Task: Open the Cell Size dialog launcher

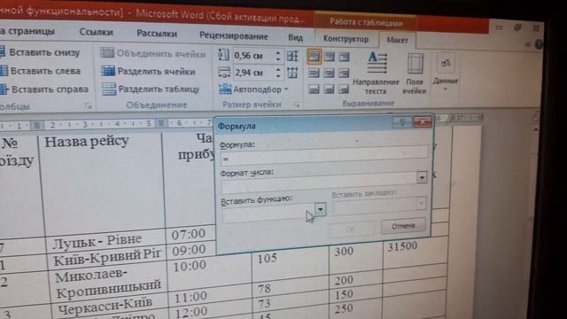Action: coord(297,105)
